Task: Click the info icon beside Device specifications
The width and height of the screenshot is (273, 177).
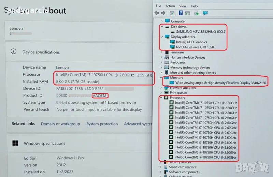Action: click(14, 52)
